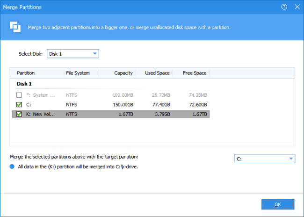Sort by Partition column header
The image size is (304, 217).
(x=26, y=73)
